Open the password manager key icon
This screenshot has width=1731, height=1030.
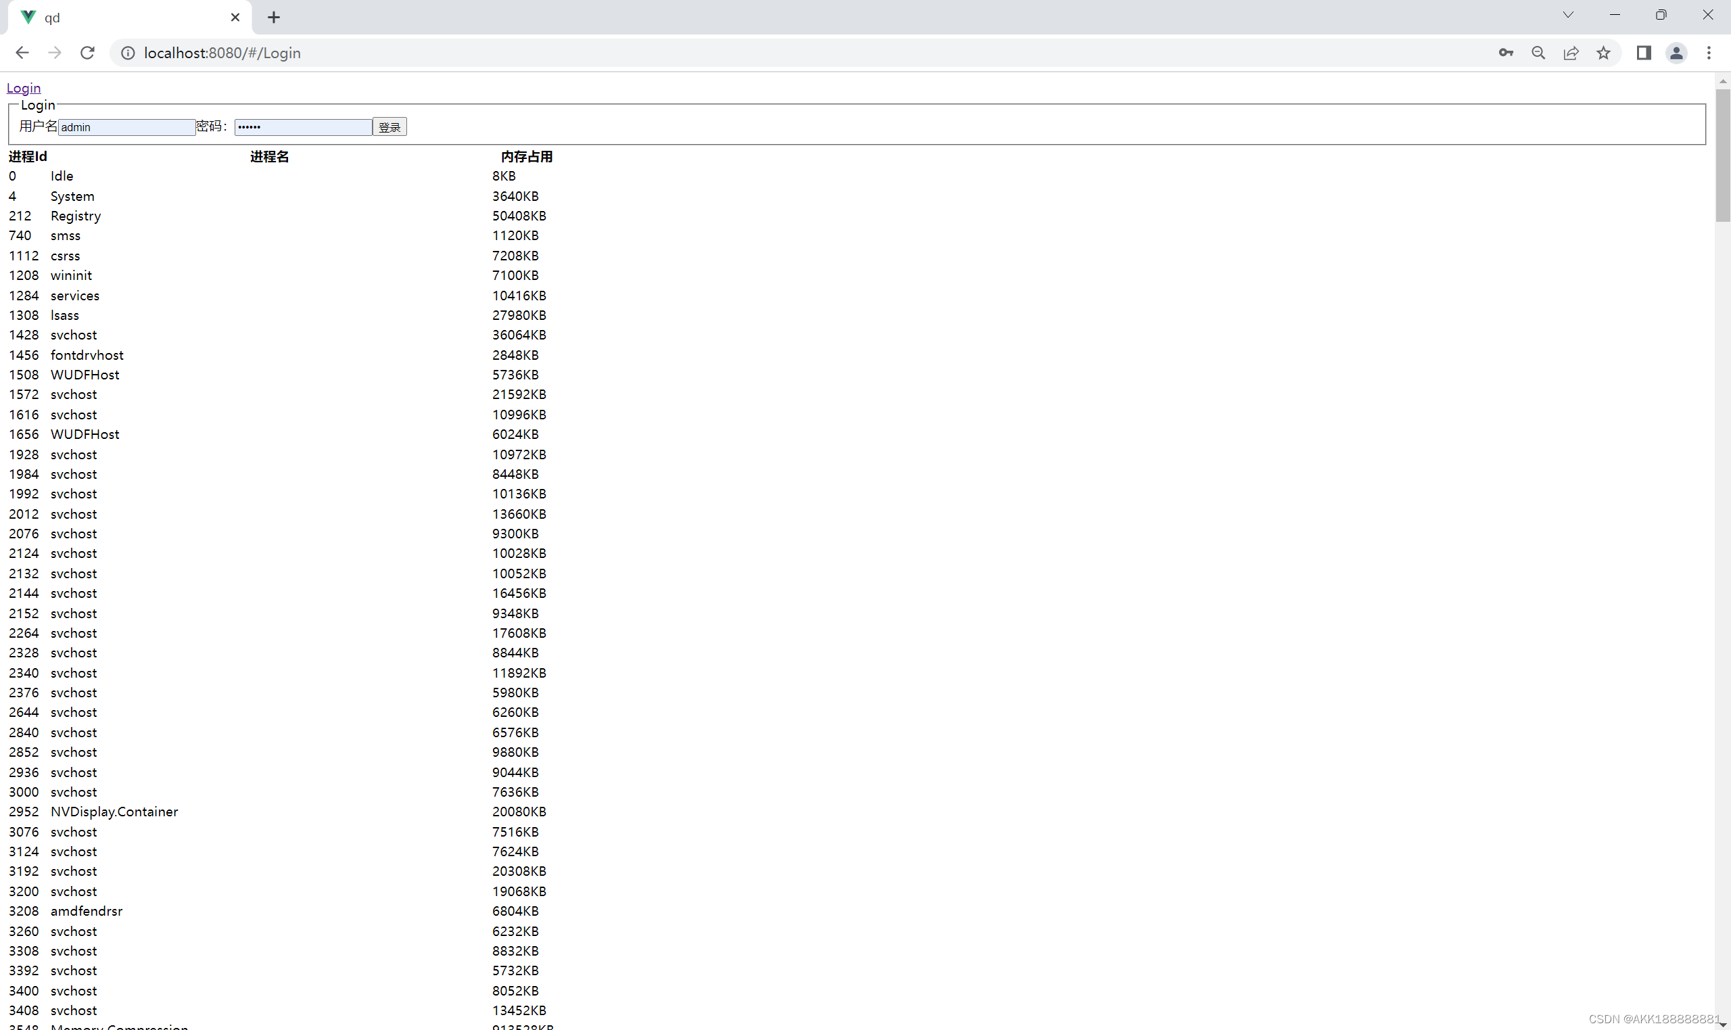[1506, 53]
